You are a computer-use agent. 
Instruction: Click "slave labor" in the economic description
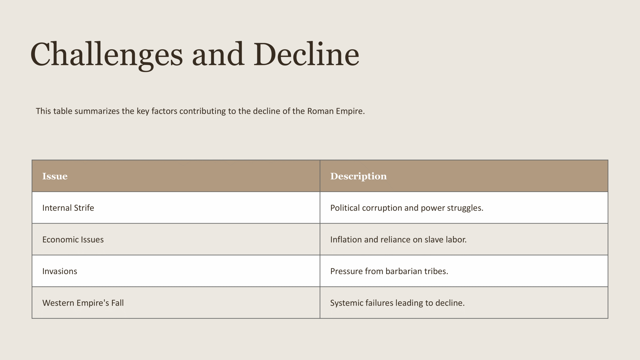445,239
